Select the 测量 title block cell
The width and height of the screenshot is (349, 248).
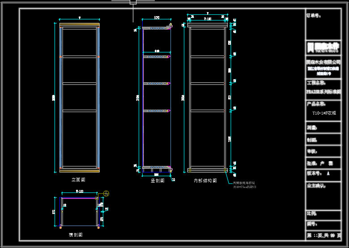click(x=323, y=128)
